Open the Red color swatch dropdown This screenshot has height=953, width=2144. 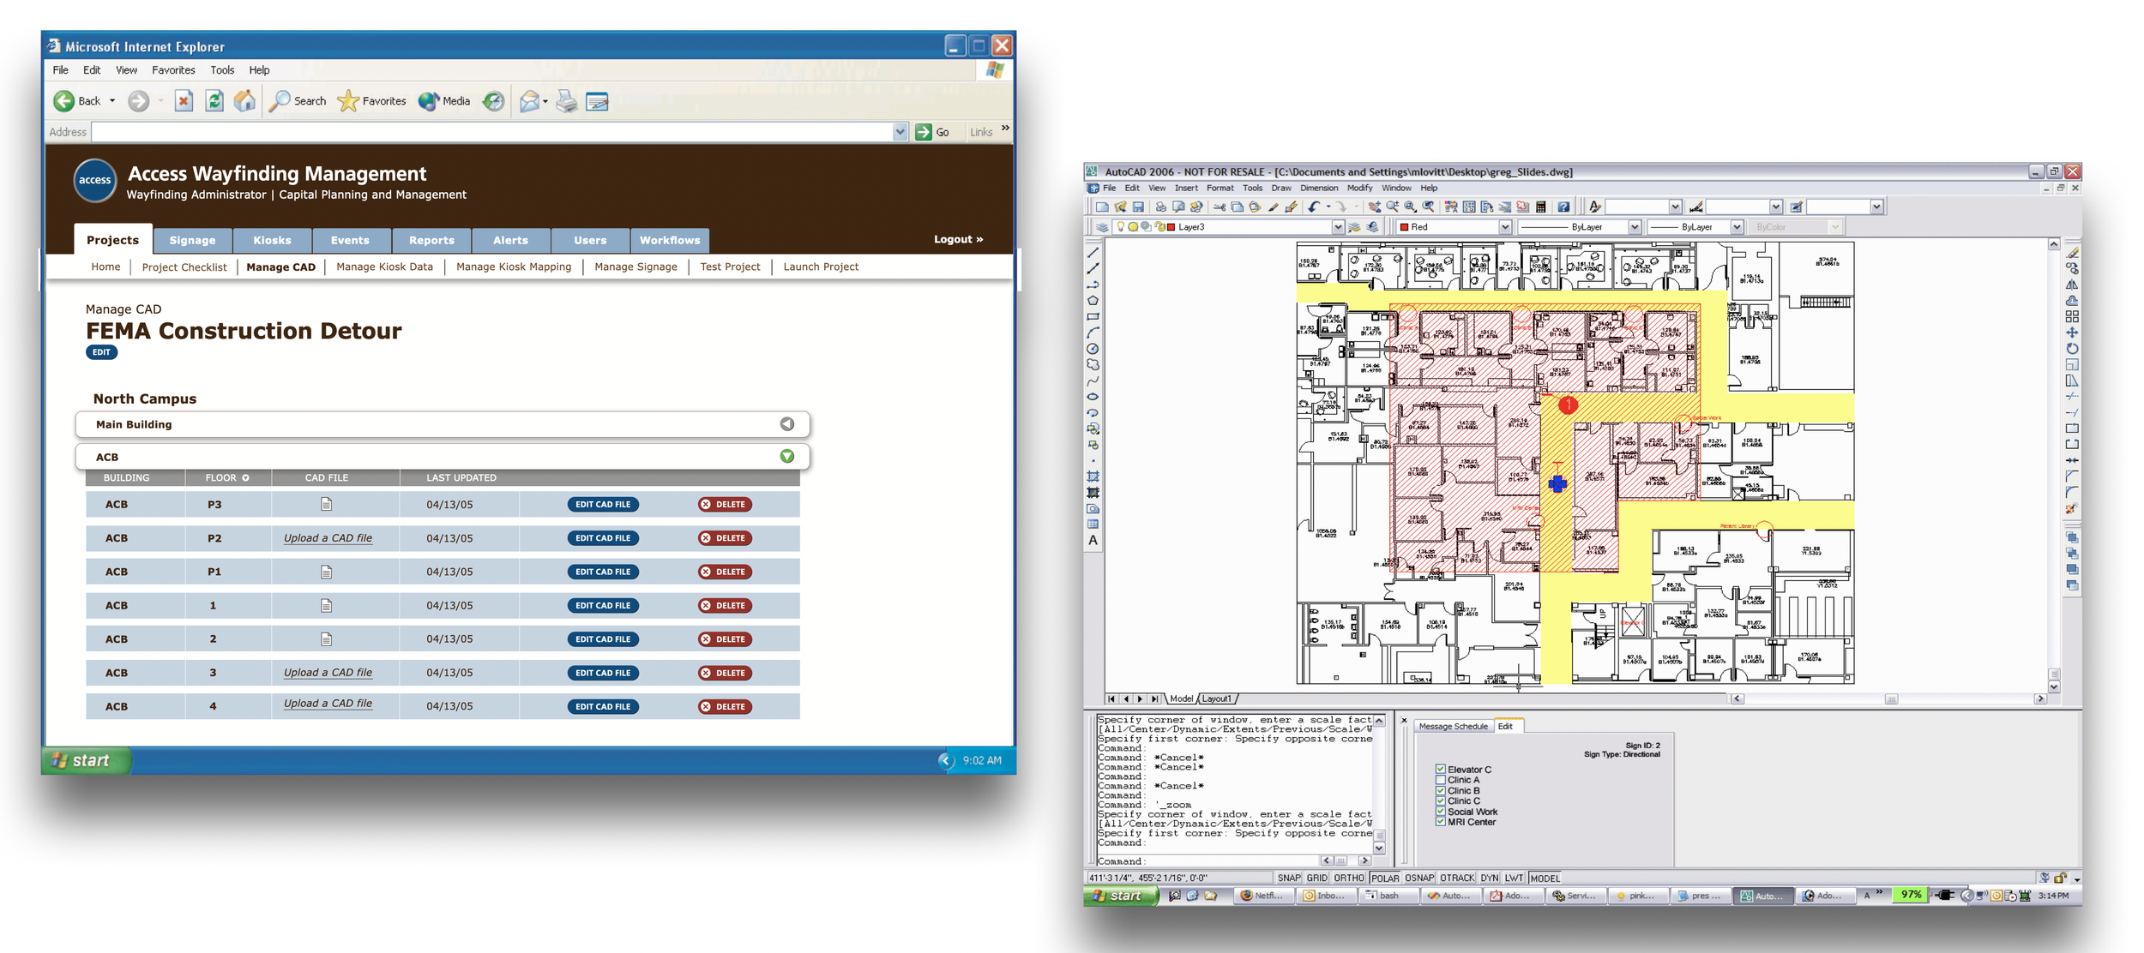click(x=1504, y=227)
